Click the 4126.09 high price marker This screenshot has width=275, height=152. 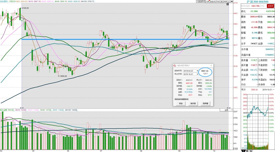25,8
